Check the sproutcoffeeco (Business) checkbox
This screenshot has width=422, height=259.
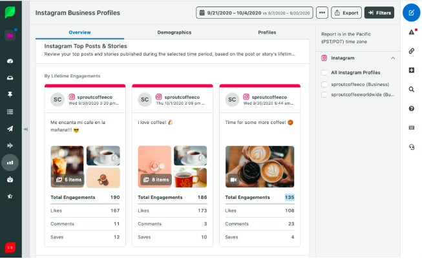pos(324,85)
